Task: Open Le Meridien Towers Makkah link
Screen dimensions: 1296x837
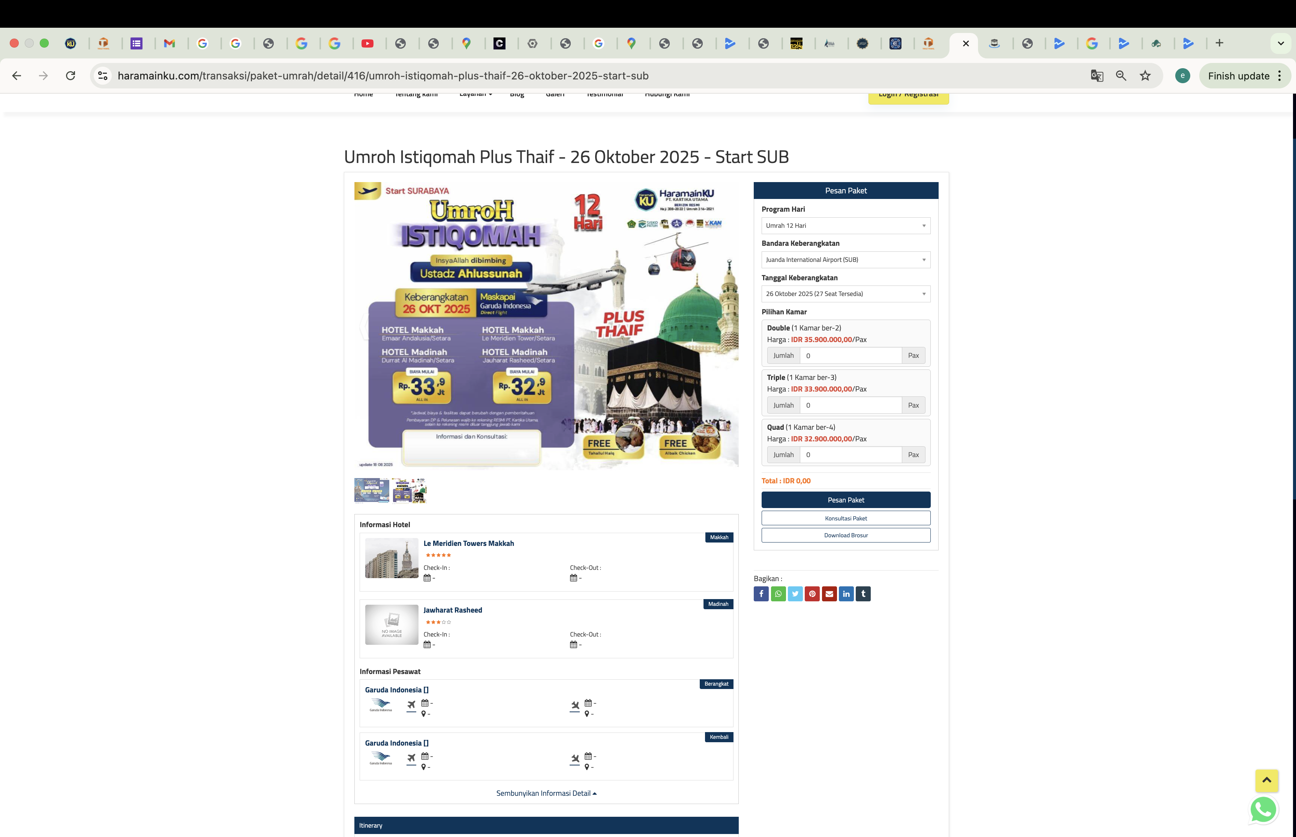Action: point(468,544)
